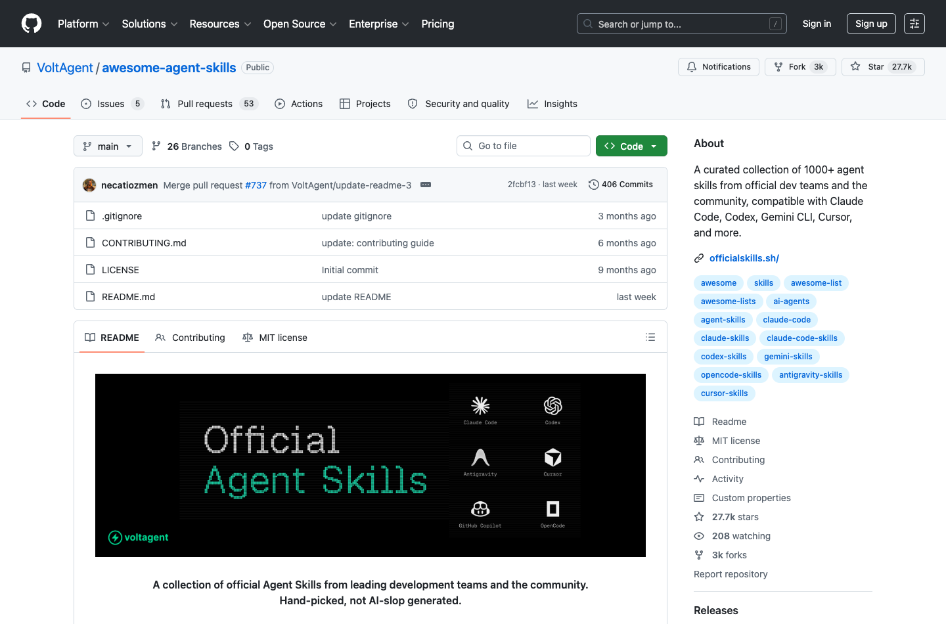
Task: Click the file icon next to .gitignore
Action: pos(91,216)
